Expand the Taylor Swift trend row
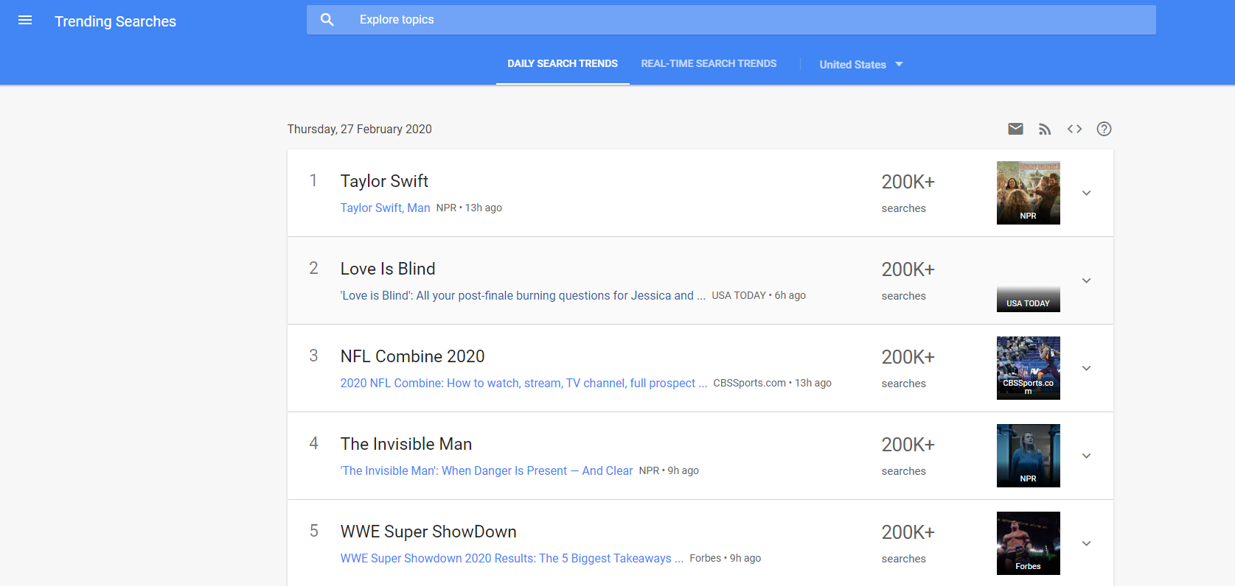Image resolution: width=1235 pixels, height=586 pixels. (x=1086, y=193)
